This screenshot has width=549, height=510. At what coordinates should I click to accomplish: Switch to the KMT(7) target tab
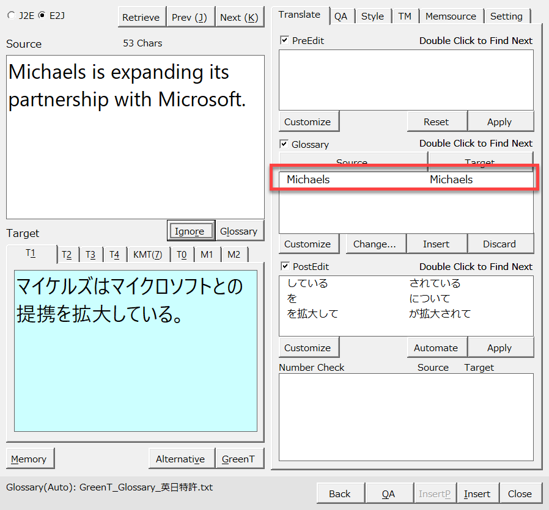coord(147,255)
